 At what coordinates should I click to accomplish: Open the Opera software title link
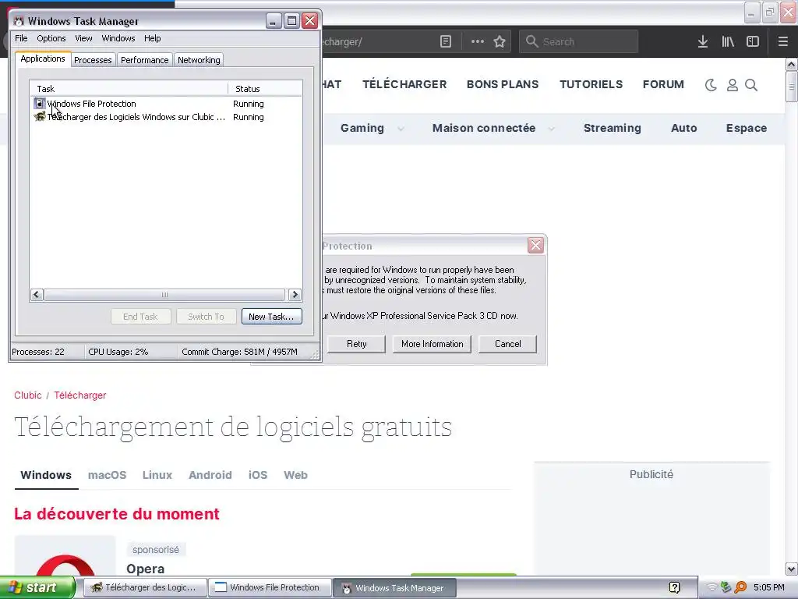(146, 569)
